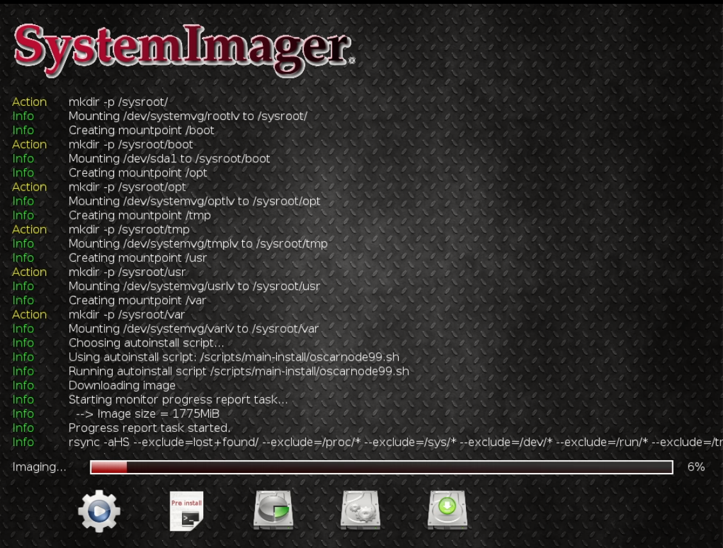Click 'mkdir -p /sysroot/tmp' log line

[129, 230]
